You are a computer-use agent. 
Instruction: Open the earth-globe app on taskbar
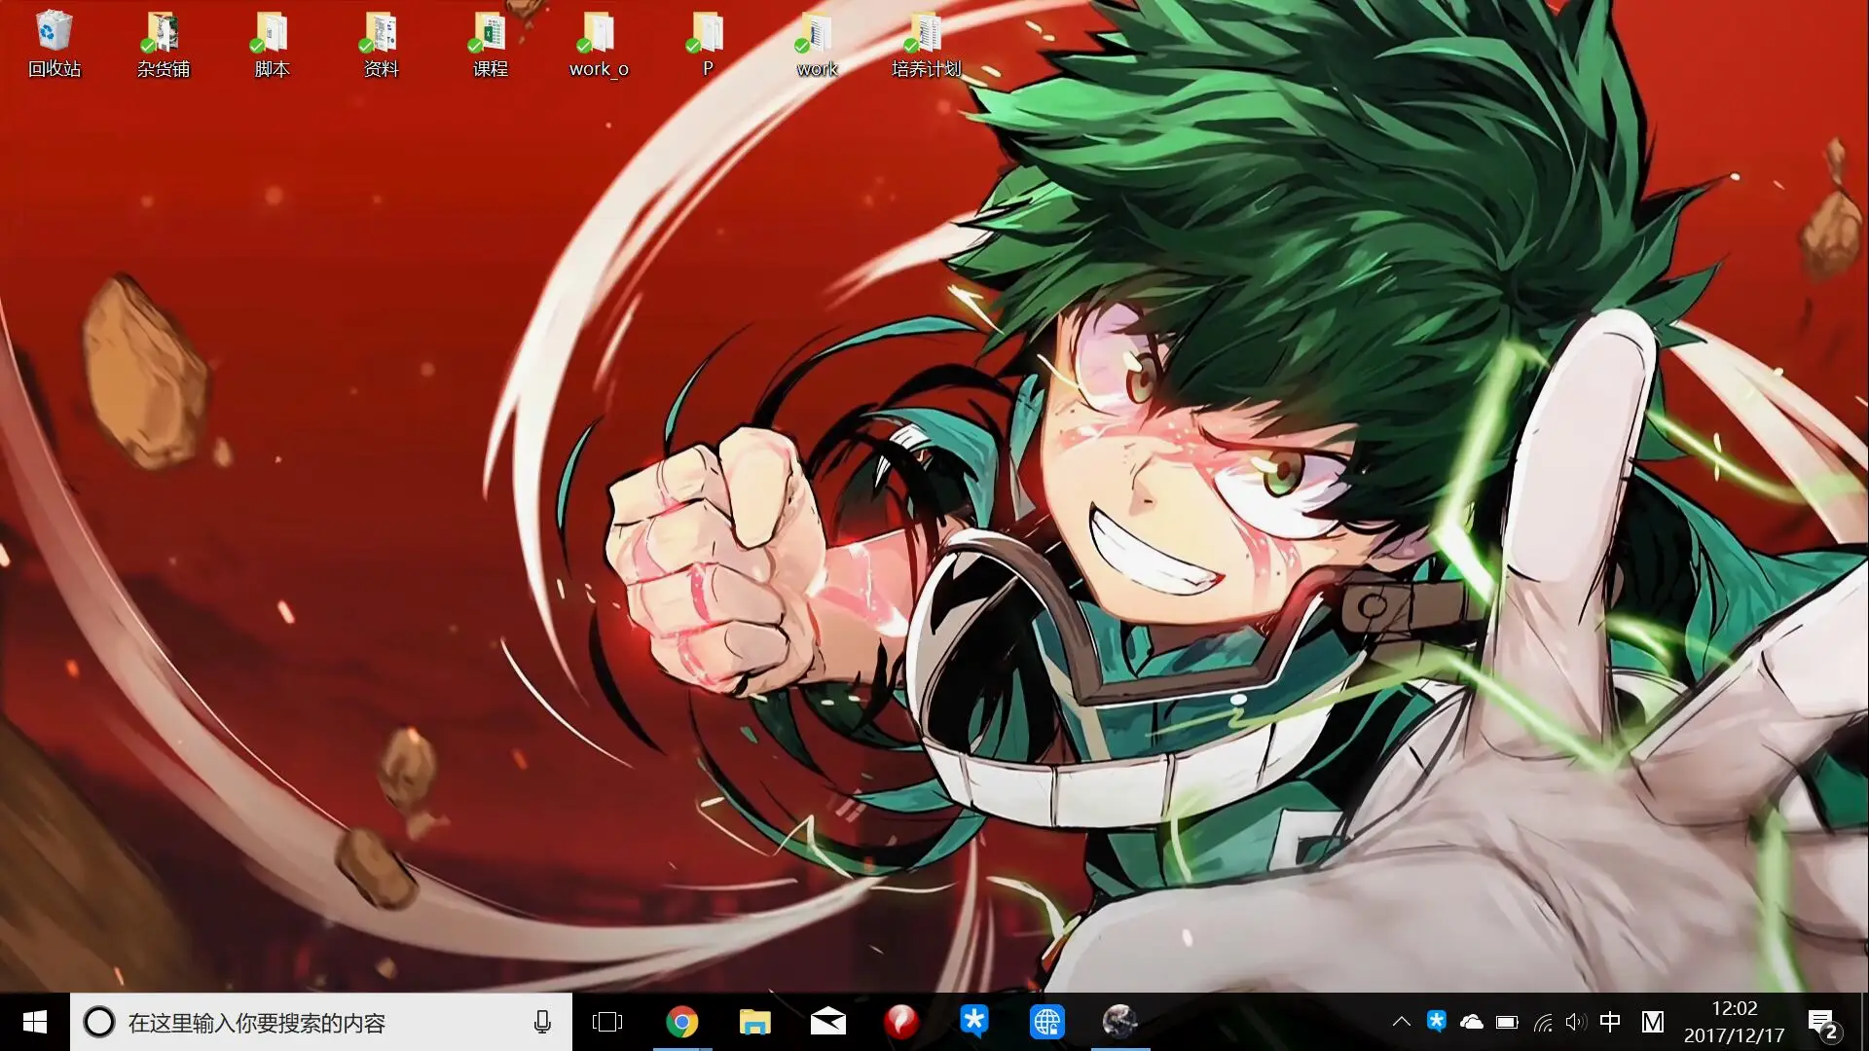[x=1120, y=1022]
